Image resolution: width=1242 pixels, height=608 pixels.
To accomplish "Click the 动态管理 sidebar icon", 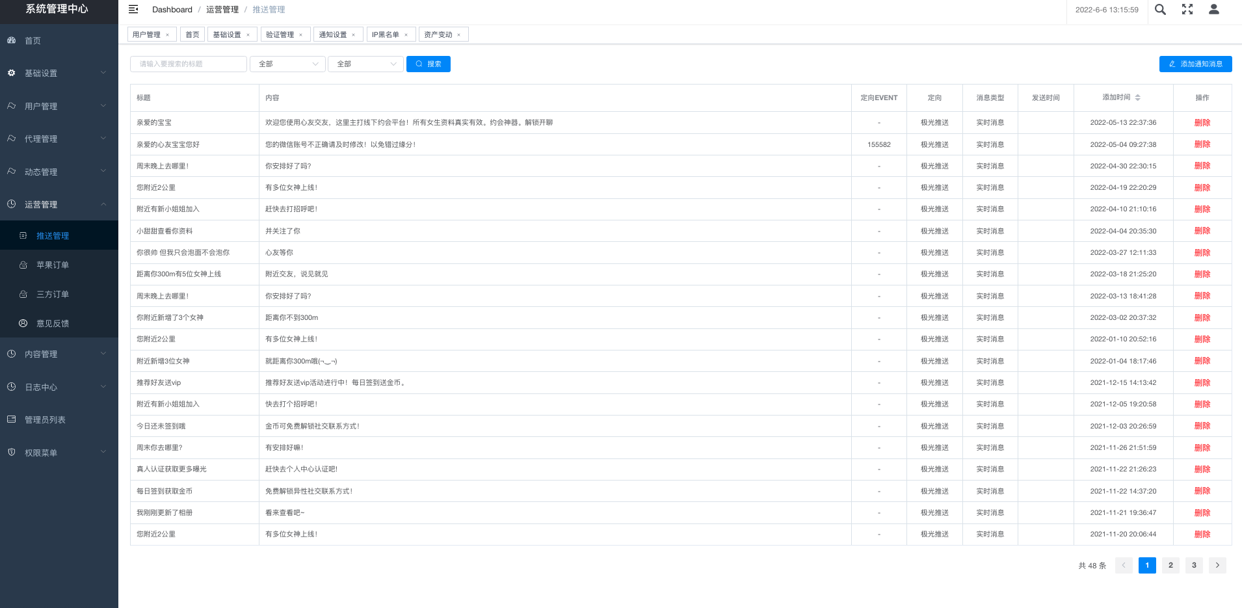I will (x=12, y=172).
